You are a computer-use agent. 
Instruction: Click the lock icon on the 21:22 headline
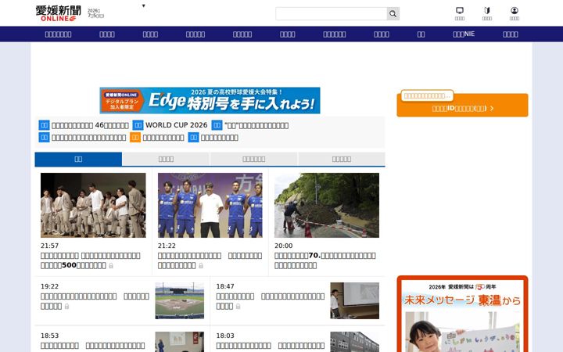point(201,265)
